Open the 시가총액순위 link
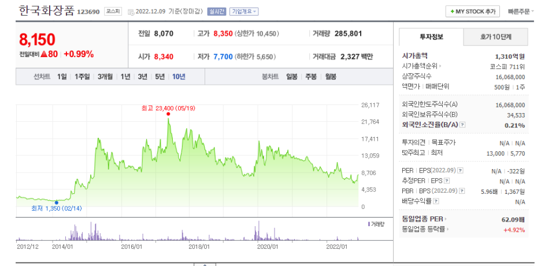Screen dimensions: 541x266 [420, 66]
